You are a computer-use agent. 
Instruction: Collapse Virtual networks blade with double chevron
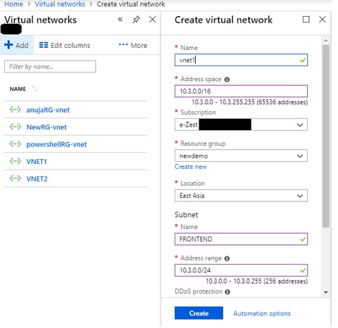(120, 19)
